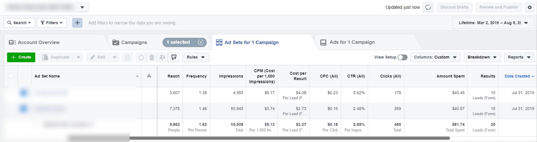This screenshot has height=142, width=537.
Task: Click the revert circular arrow icon
Action: click(141, 57)
